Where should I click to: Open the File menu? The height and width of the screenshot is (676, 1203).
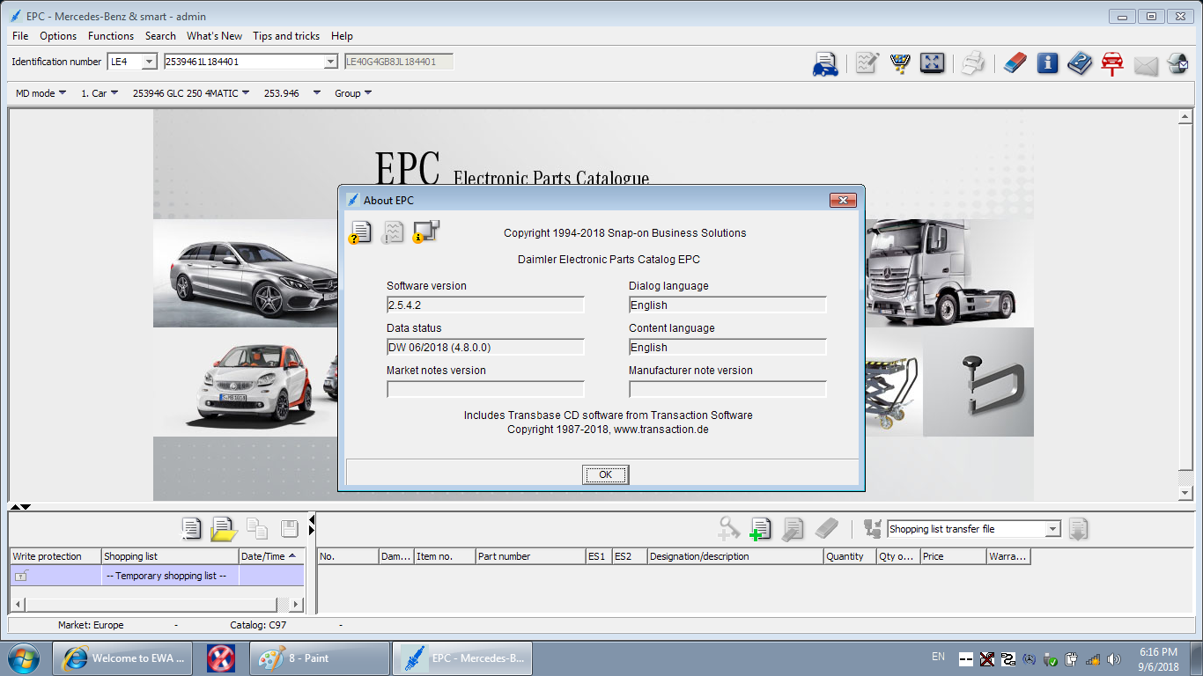(20, 36)
